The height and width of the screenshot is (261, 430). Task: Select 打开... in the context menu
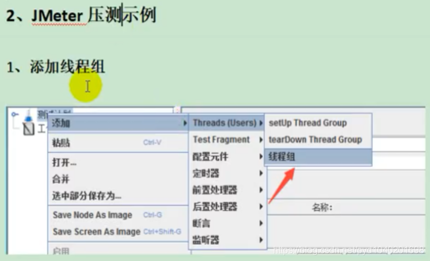click(118, 162)
